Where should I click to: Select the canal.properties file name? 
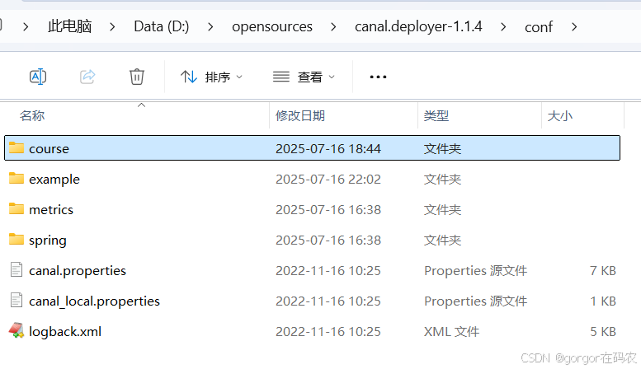(78, 271)
